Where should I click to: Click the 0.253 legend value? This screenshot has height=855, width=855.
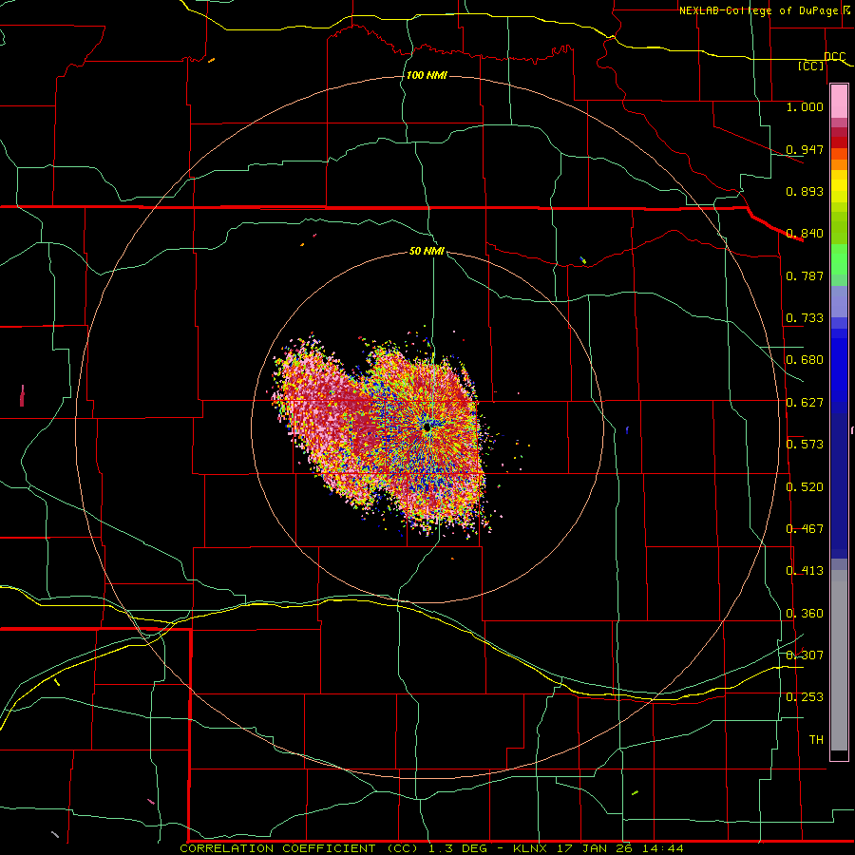(805, 697)
